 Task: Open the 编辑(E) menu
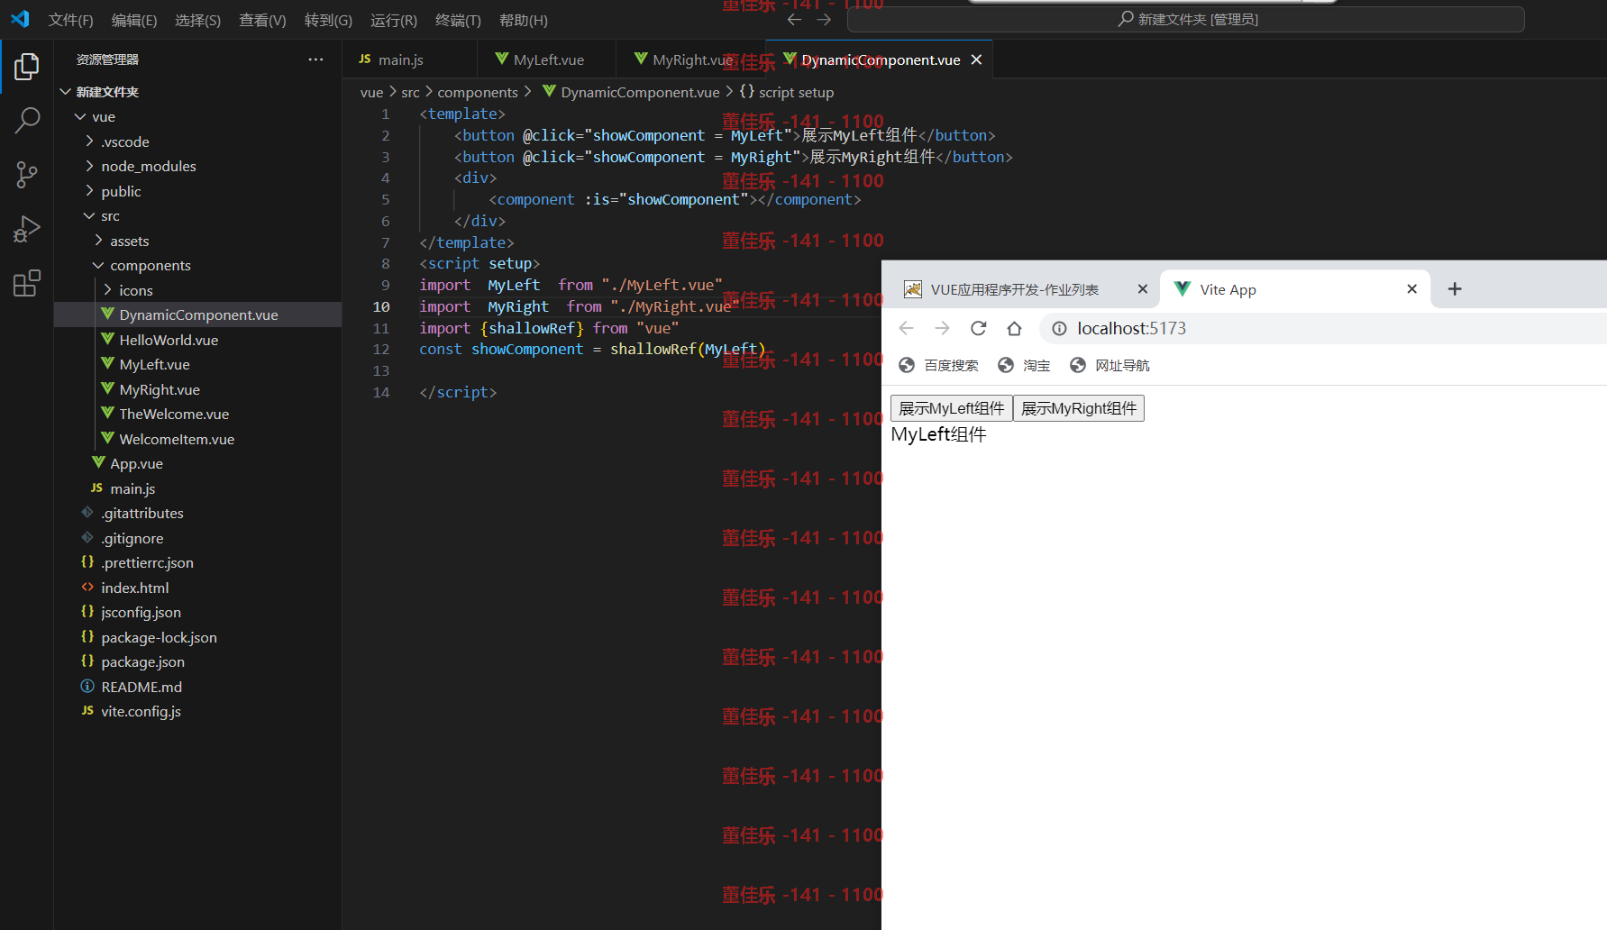coord(134,20)
